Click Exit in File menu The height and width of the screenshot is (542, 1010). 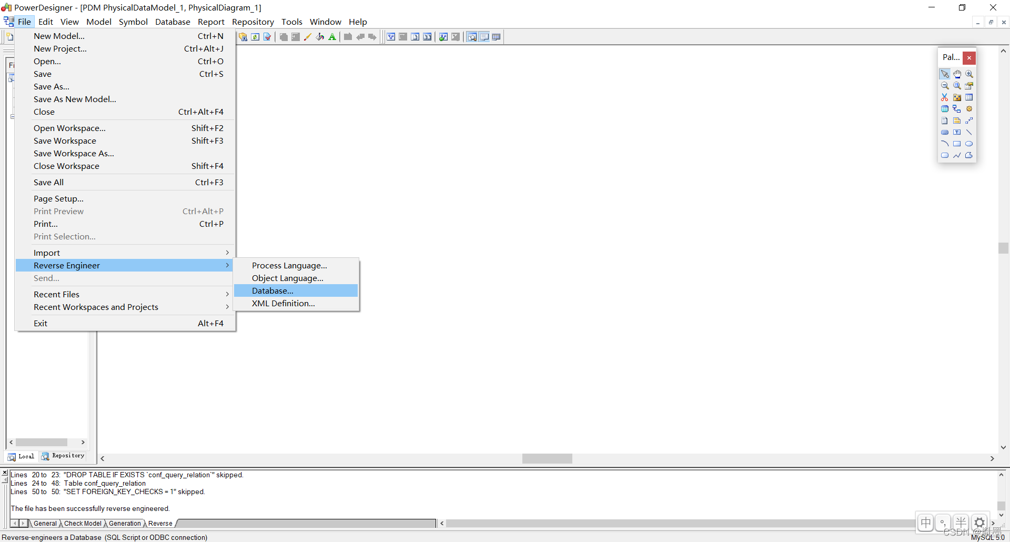click(125, 323)
